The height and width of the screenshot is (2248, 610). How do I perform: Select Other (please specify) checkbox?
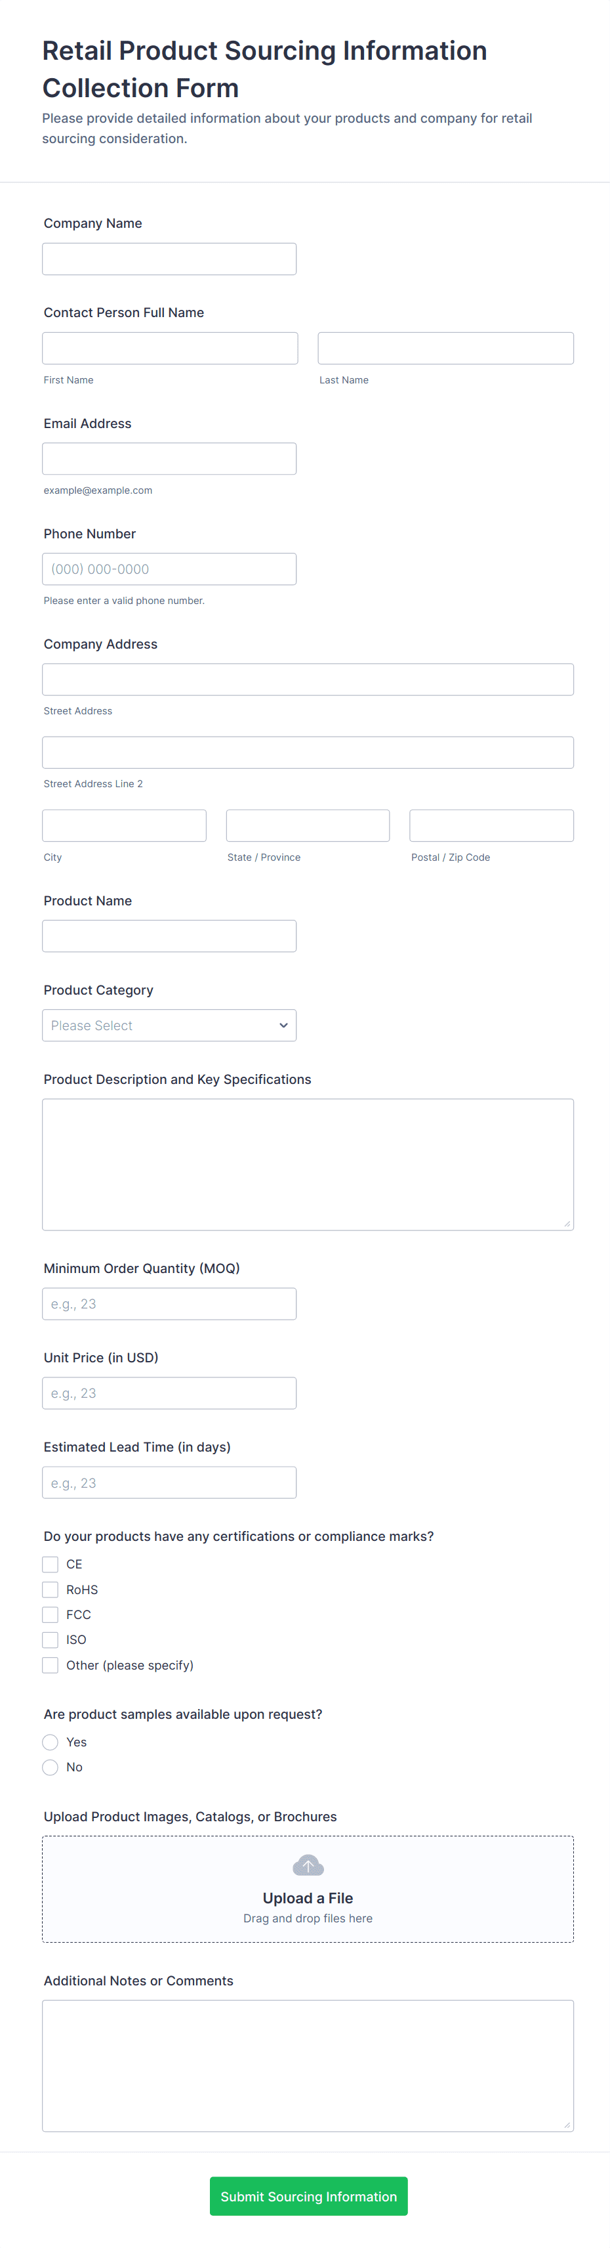coord(51,1665)
